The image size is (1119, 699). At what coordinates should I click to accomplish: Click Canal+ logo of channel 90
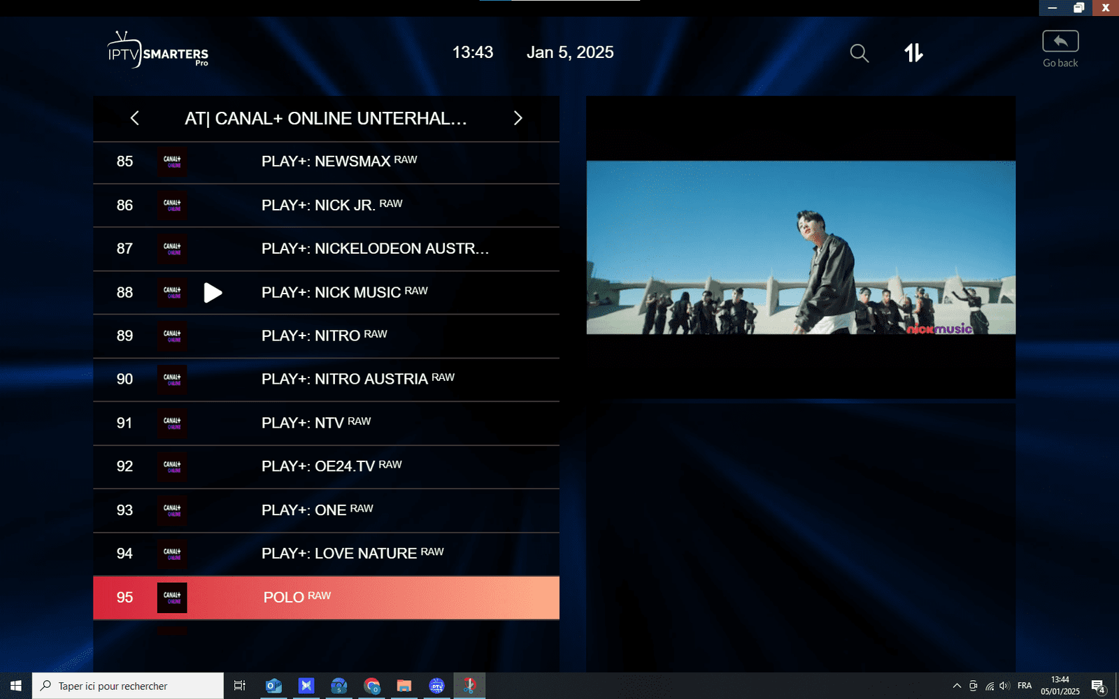(x=172, y=380)
